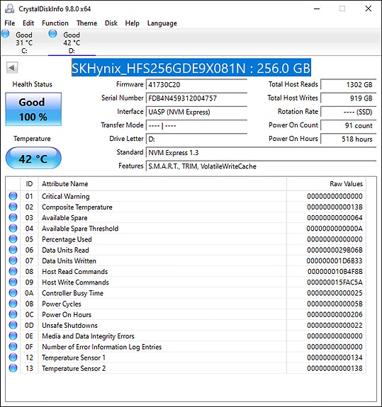This screenshot has height=407, width=382.
Task: Select the D: drive status orb
Action: coord(52,34)
